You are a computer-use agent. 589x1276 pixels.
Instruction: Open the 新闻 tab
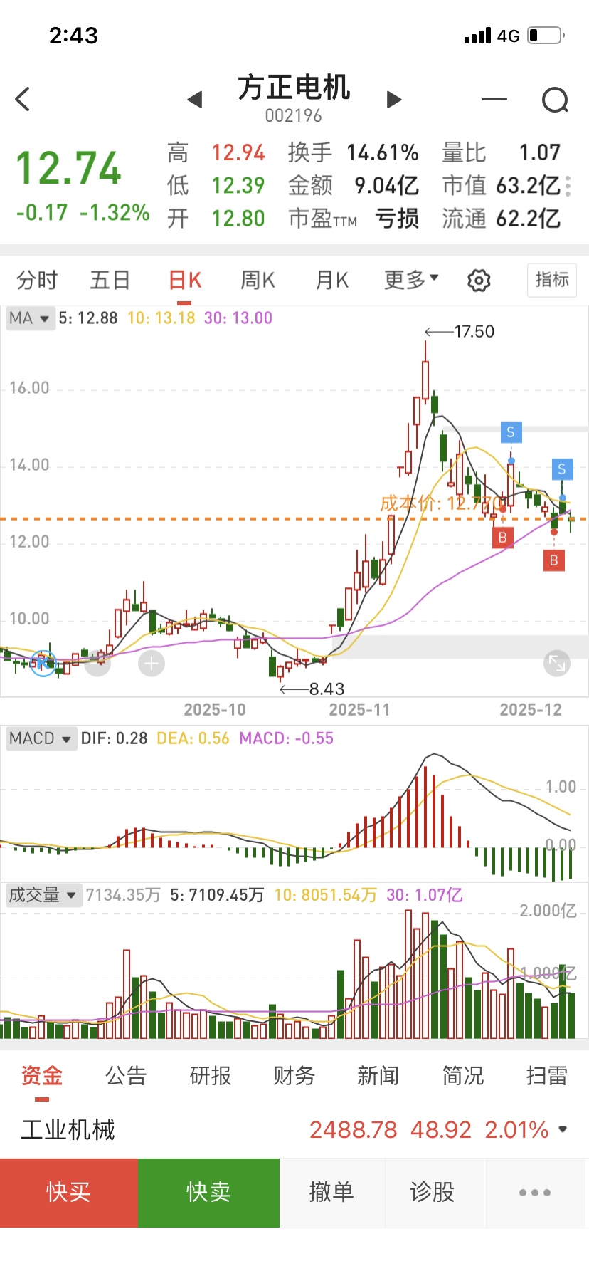[x=378, y=1075]
